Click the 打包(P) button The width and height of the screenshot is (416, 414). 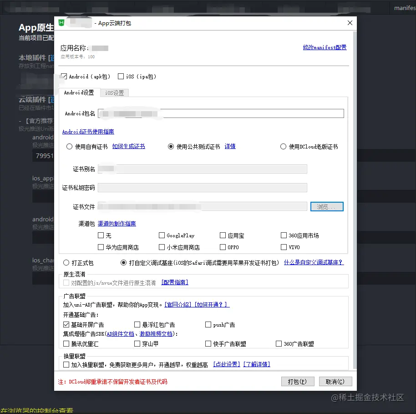(x=298, y=382)
